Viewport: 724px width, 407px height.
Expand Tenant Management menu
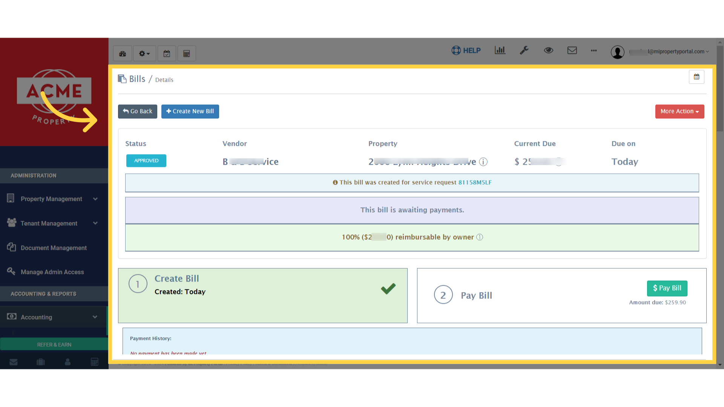click(x=54, y=223)
